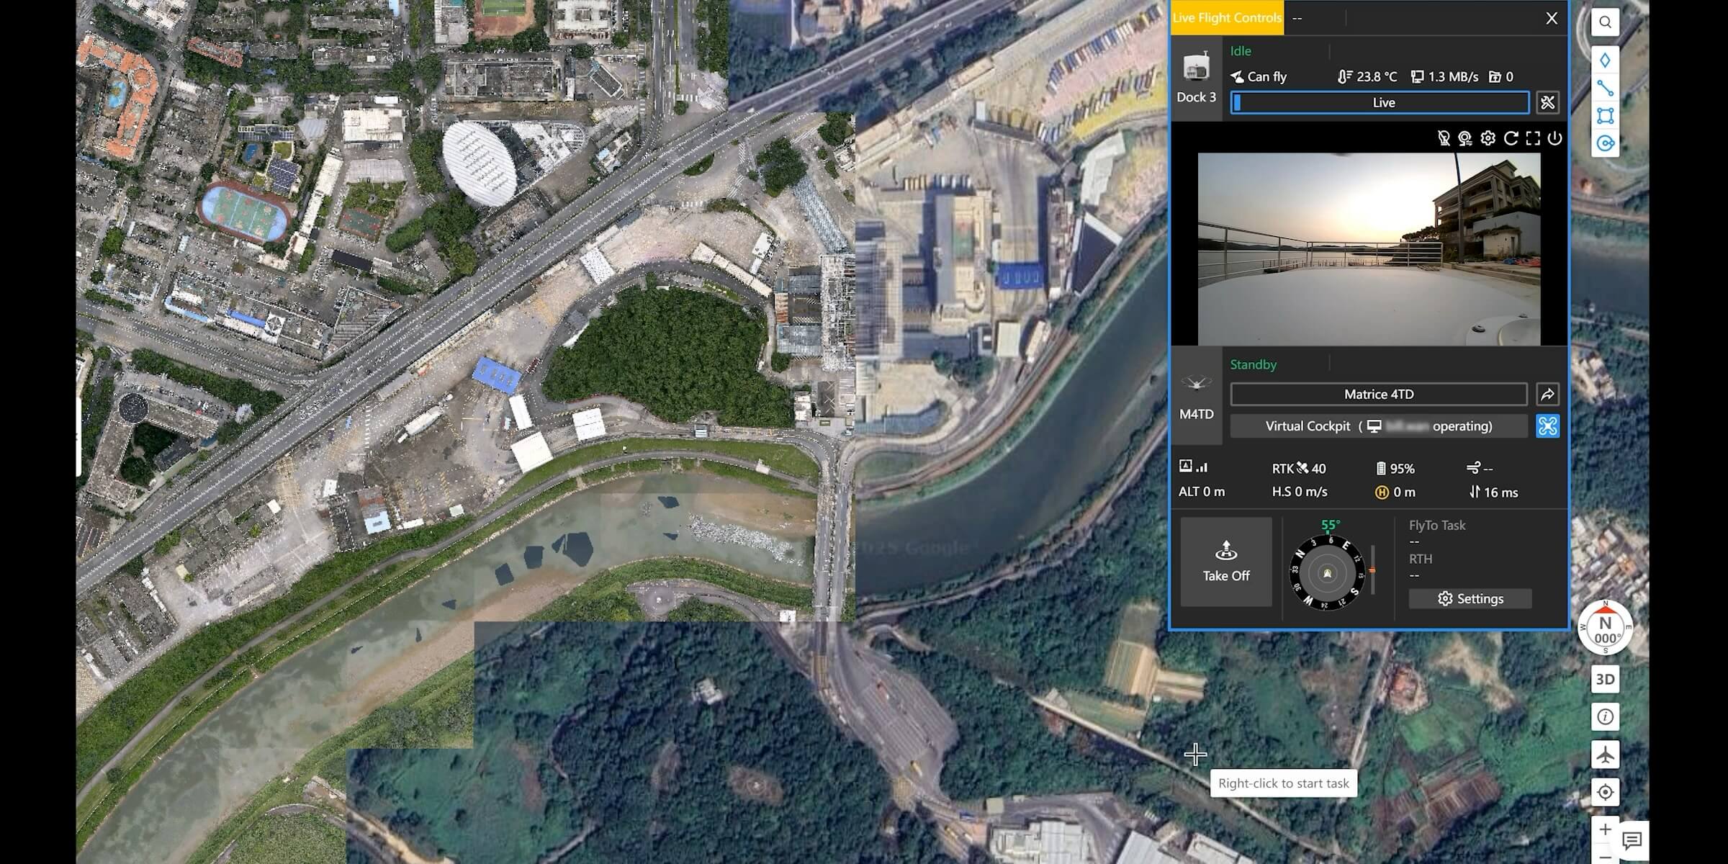Image resolution: width=1728 pixels, height=864 pixels.
Task: Click the Take Off button
Action: [x=1226, y=562]
